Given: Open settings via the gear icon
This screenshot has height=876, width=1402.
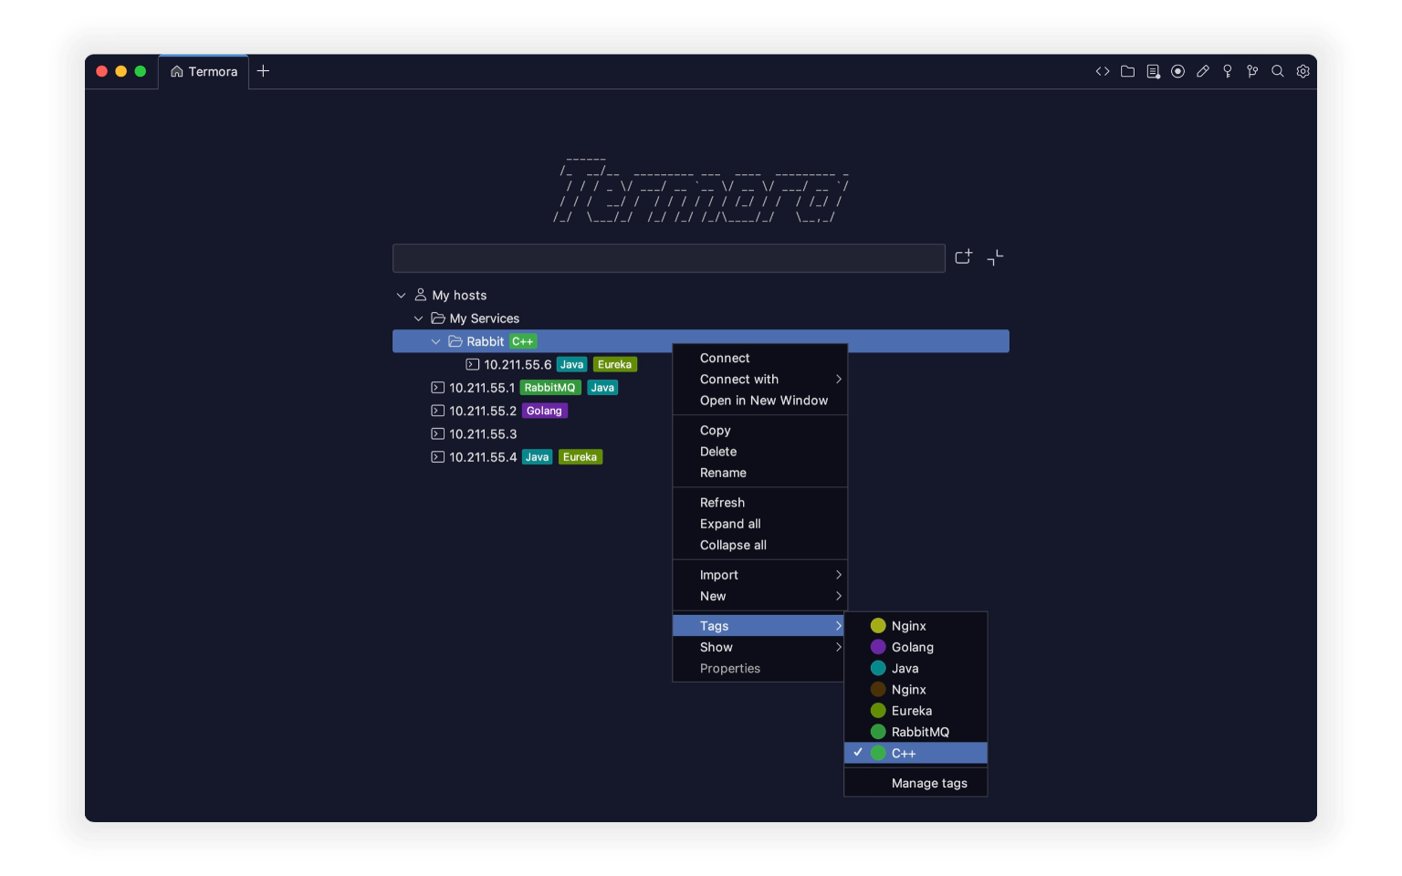Looking at the screenshot, I should (1303, 71).
